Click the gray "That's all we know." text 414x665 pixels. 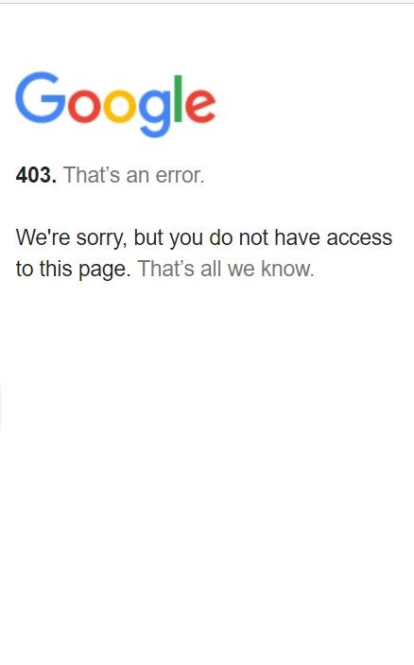click(226, 269)
